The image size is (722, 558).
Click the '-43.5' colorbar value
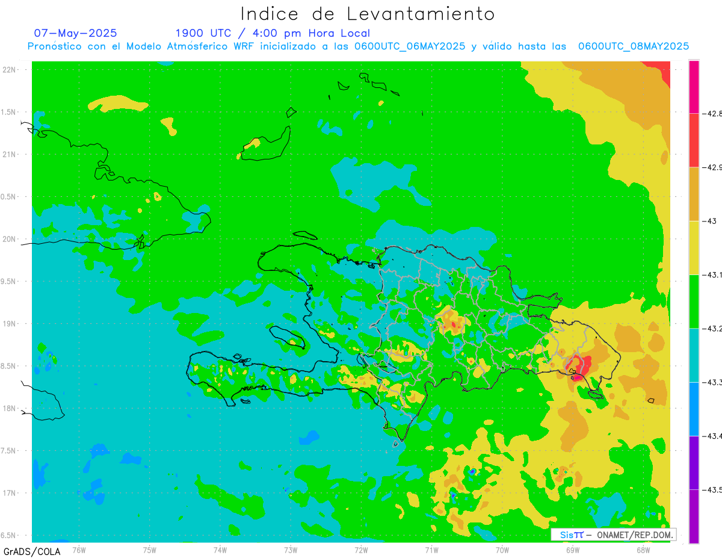coord(712,489)
